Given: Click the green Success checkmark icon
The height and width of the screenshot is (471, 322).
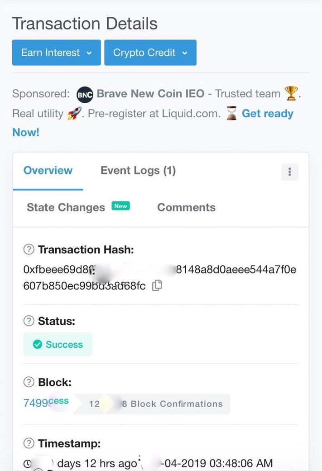Looking at the screenshot, I should click(x=38, y=345).
